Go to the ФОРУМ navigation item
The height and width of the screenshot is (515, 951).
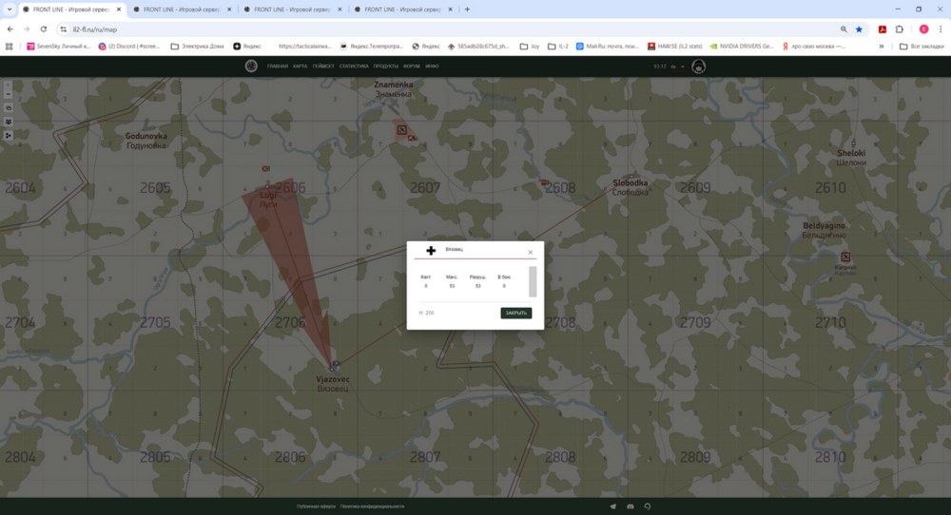(x=411, y=67)
